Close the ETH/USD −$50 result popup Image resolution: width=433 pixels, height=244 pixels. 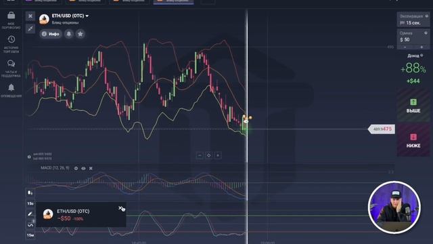click(120, 208)
